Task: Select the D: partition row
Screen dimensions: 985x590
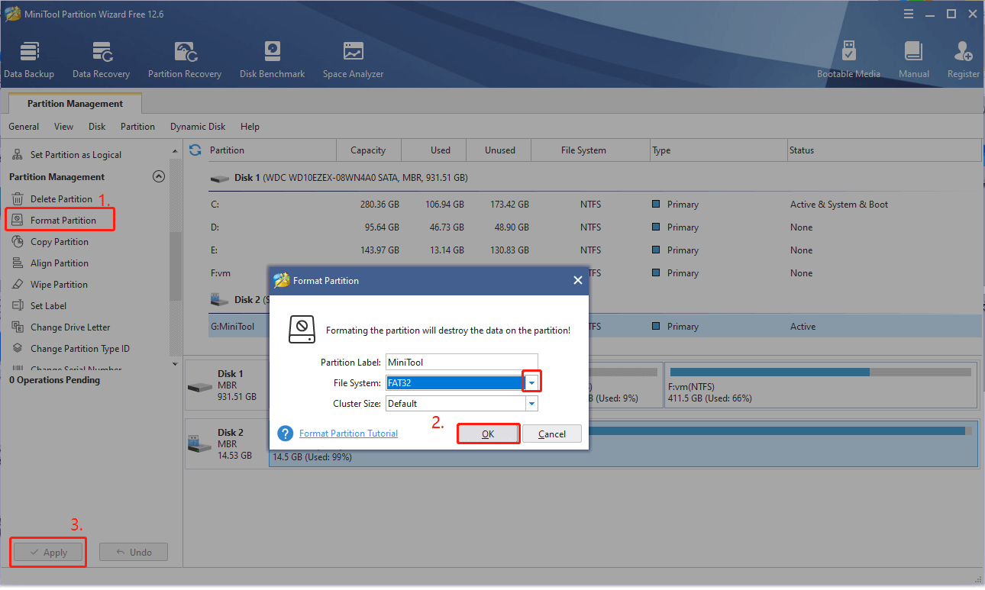Action: click(x=595, y=227)
